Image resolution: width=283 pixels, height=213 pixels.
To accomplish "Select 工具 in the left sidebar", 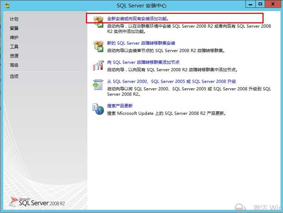I will coord(14,47).
